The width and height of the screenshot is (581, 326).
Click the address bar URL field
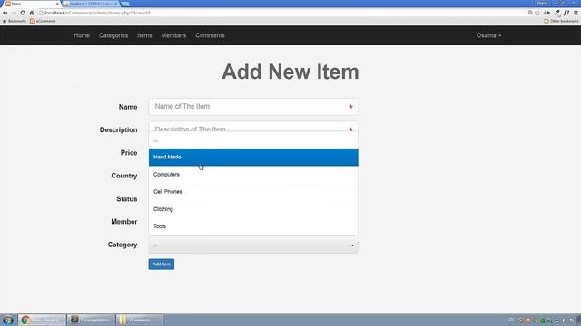tap(281, 13)
